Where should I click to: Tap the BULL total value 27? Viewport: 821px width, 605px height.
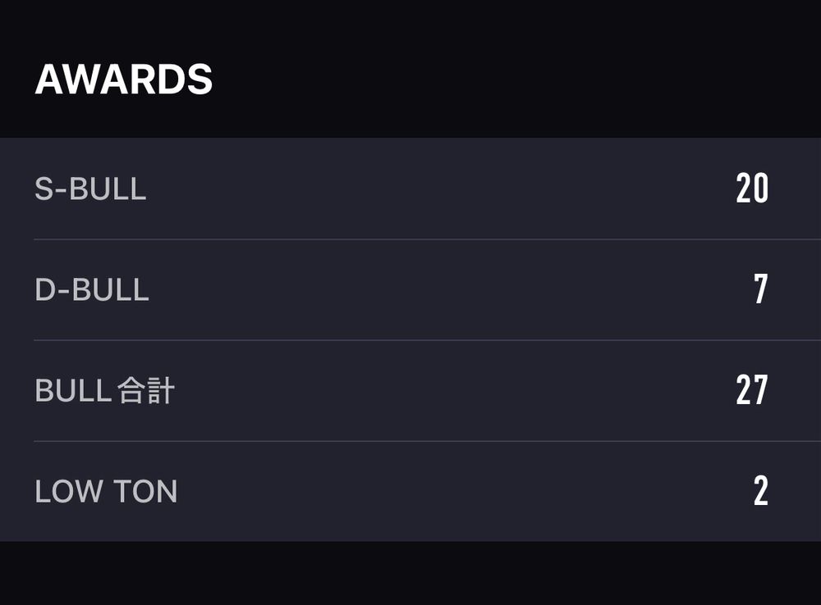752,390
